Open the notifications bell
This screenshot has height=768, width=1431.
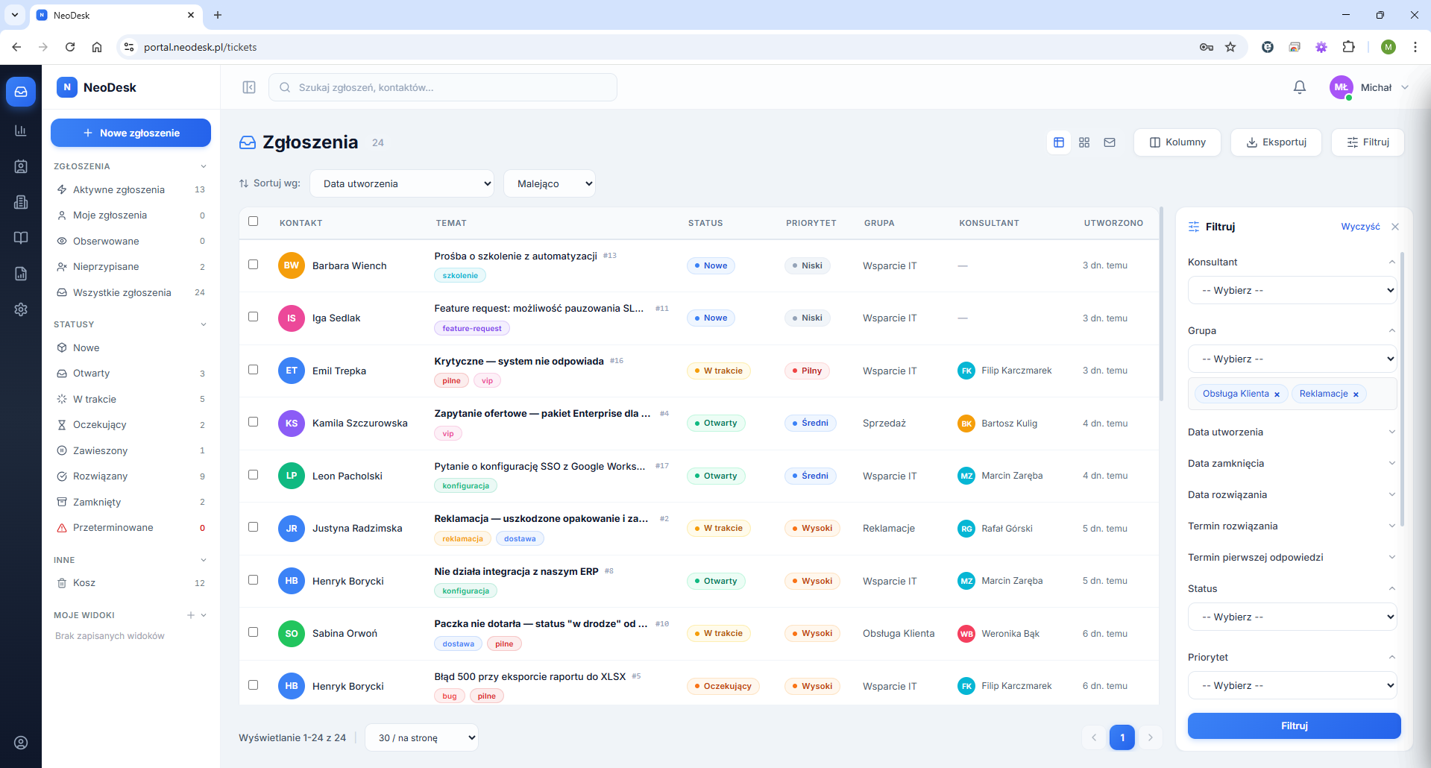coord(1300,87)
